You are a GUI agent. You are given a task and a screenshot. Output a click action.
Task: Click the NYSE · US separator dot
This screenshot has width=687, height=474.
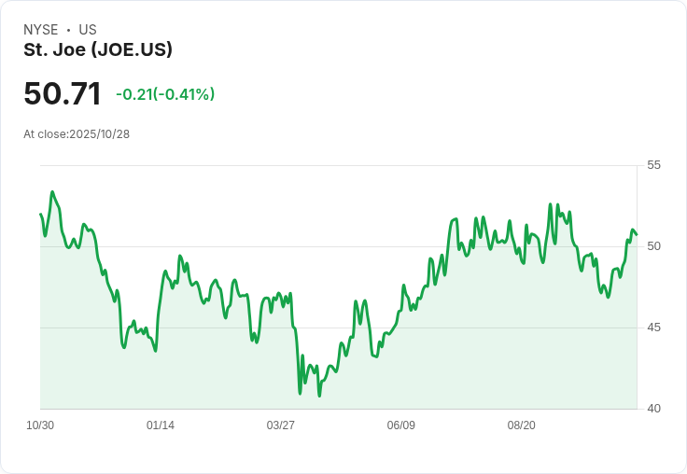click(69, 30)
